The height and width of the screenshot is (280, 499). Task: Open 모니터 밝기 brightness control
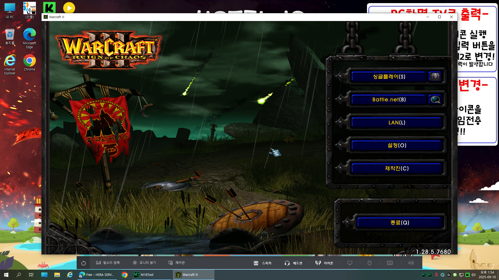[144, 263]
